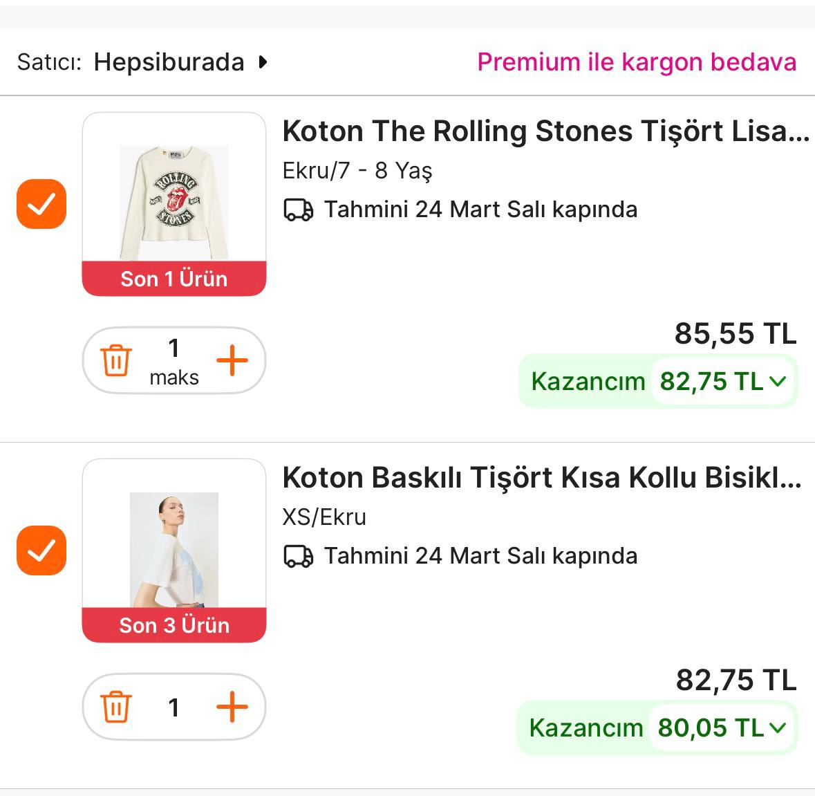Remove the Koton Baskılı Tişört via trash icon

pyautogui.click(x=116, y=707)
